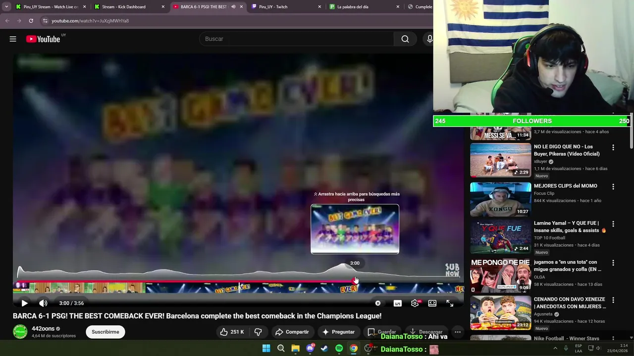The width and height of the screenshot is (634, 356).
Task: Open Steam from the taskbar
Action: (324, 349)
